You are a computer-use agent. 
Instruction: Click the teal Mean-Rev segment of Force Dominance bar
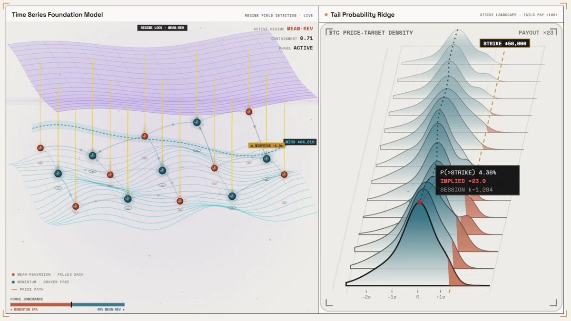coord(98,304)
